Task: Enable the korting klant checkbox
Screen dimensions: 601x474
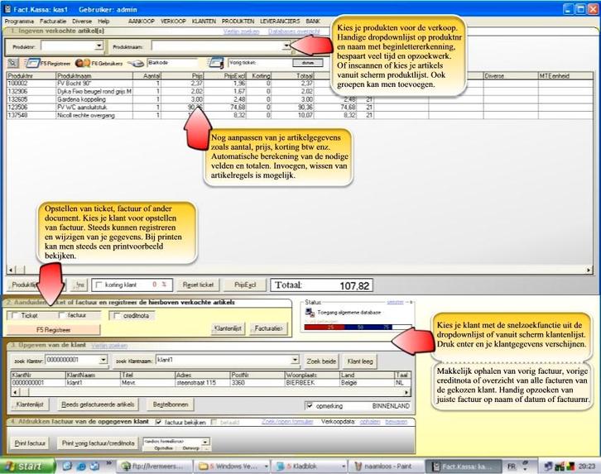Action: click(x=97, y=285)
